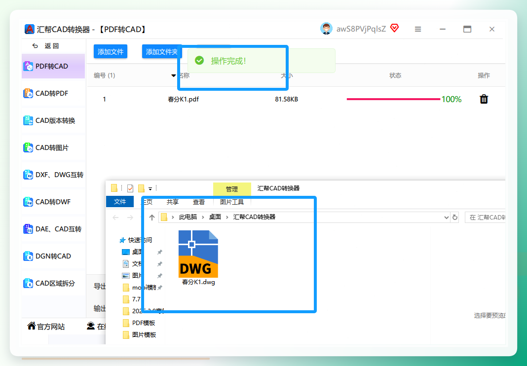Click 此电脑 in the address path
The image size is (527, 366).
pyautogui.click(x=188, y=217)
